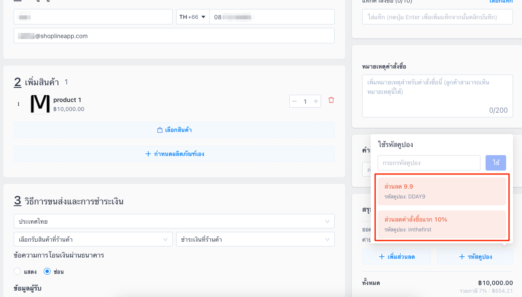522x297 pixels.
Task: Click the product 1 thumbnail image
Action: point(40,104)
